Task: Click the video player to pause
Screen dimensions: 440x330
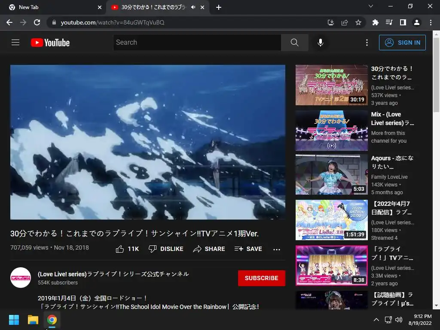Action: pyautogui.click(x=148, y=142)
